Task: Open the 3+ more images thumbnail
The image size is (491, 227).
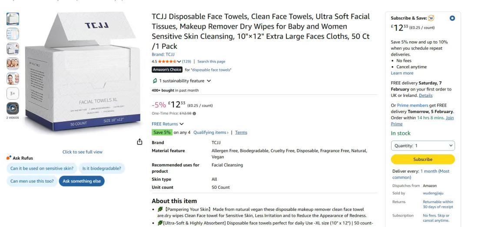Action: pos(13,93)
